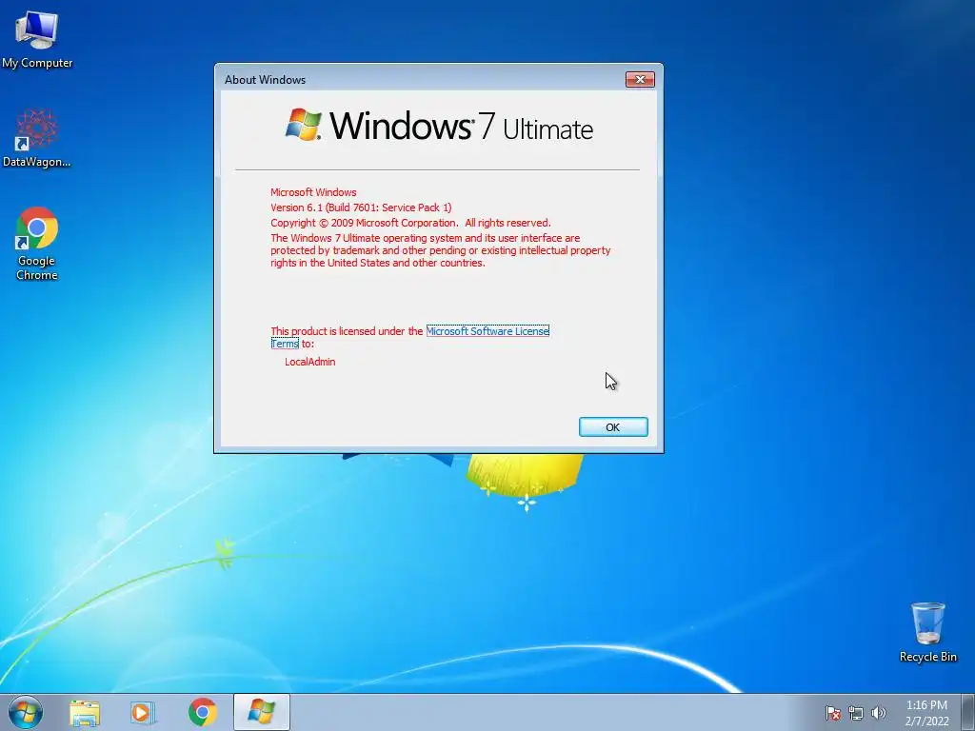Select the Recycle Bin icon
Image resolution: width=975 pixels, height=731 pixels.
927,632
